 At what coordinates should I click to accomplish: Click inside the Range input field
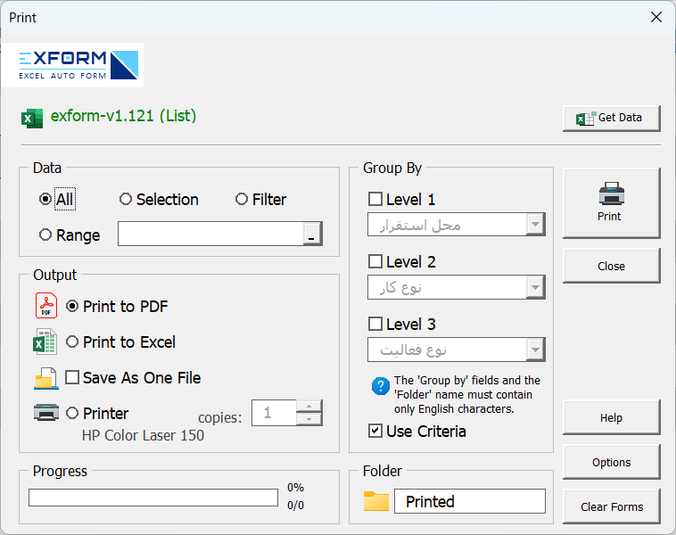click(210, 234)
